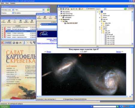Click the save floppy icon in DjVu viewer toolbar
This screenshot has width=135, height=108.
pyautogui.click(x=14, y=43)
